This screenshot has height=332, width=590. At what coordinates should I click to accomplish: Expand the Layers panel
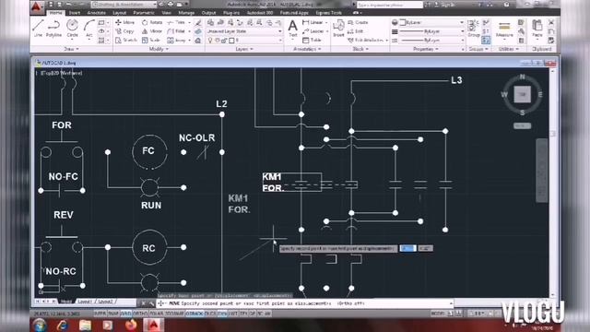(x=244, y=49)
